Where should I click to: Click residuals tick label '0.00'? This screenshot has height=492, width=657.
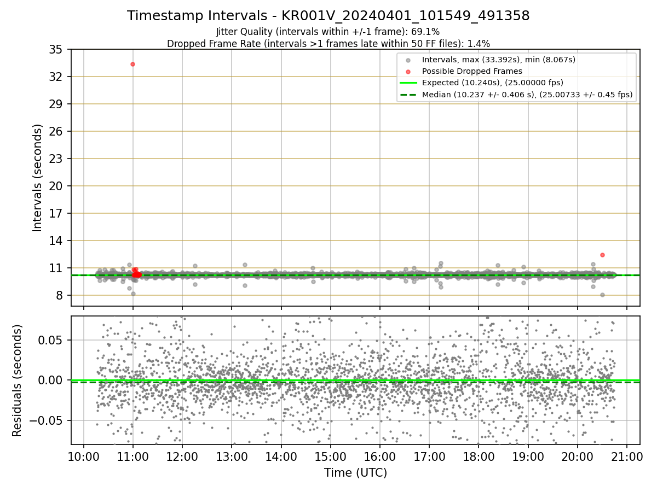pyautogui.click(x=51, y=380)
